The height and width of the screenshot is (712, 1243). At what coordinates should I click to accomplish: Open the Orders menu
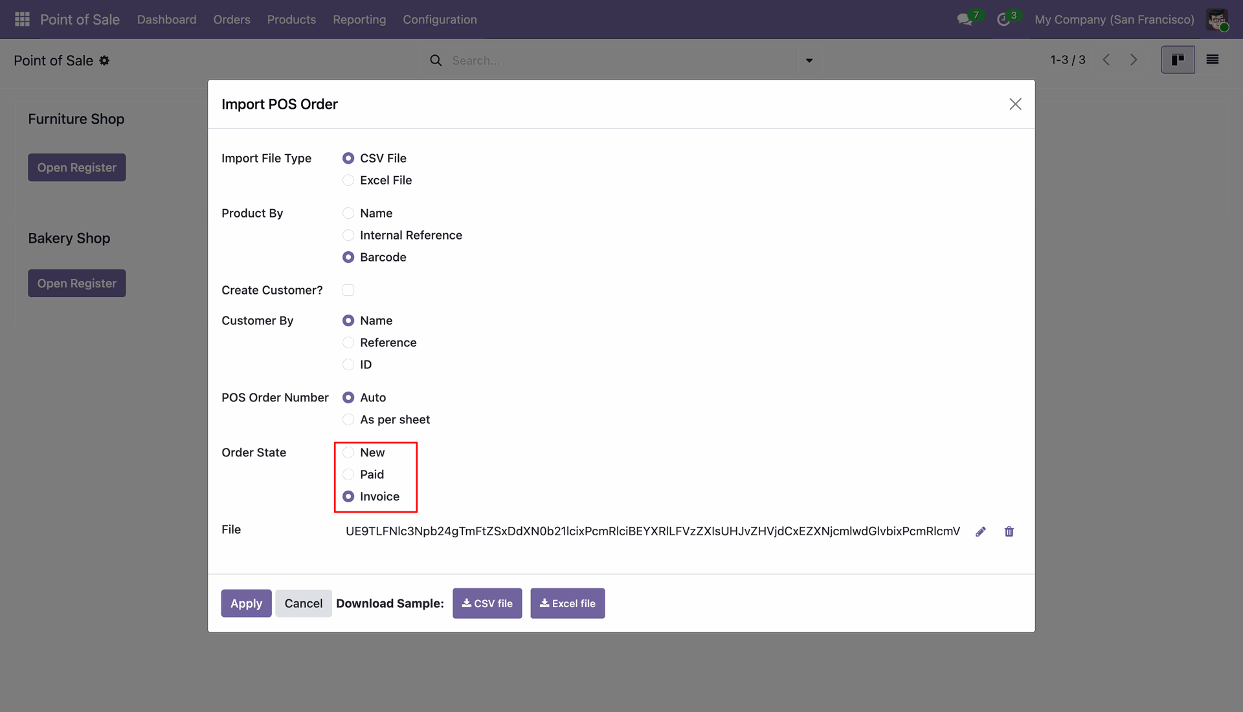(x=232, y=19)
